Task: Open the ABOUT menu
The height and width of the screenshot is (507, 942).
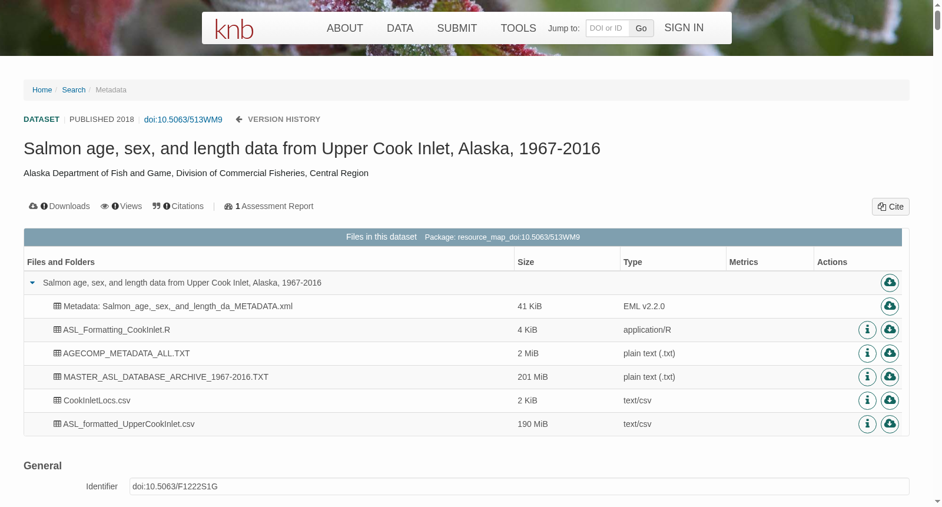Action: [345, 28]
